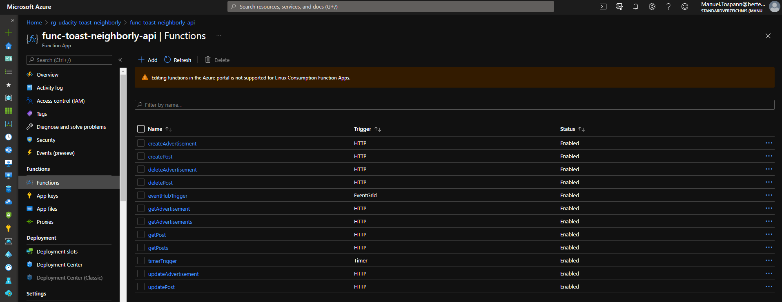Open the Directories and subscriptions filter icon

[x=619, y=7]
